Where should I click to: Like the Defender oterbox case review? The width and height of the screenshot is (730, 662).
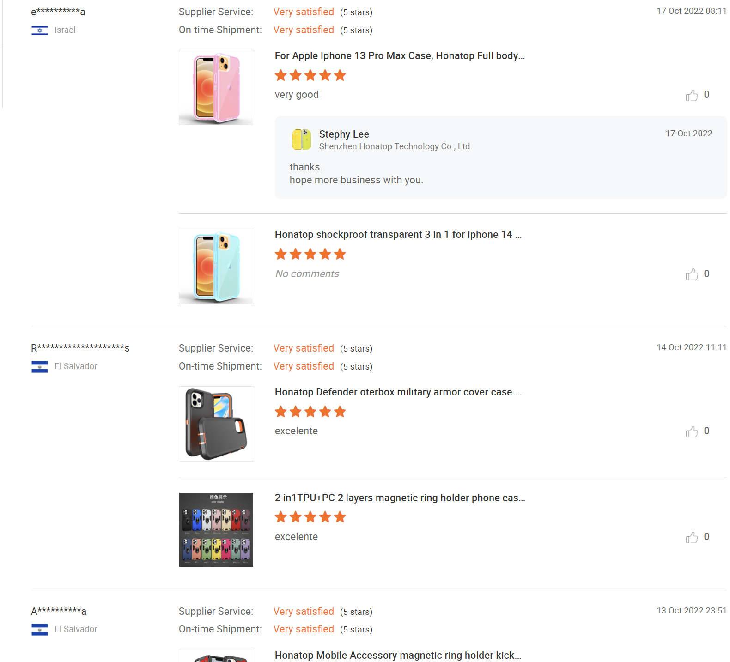(x=692, y=431)
